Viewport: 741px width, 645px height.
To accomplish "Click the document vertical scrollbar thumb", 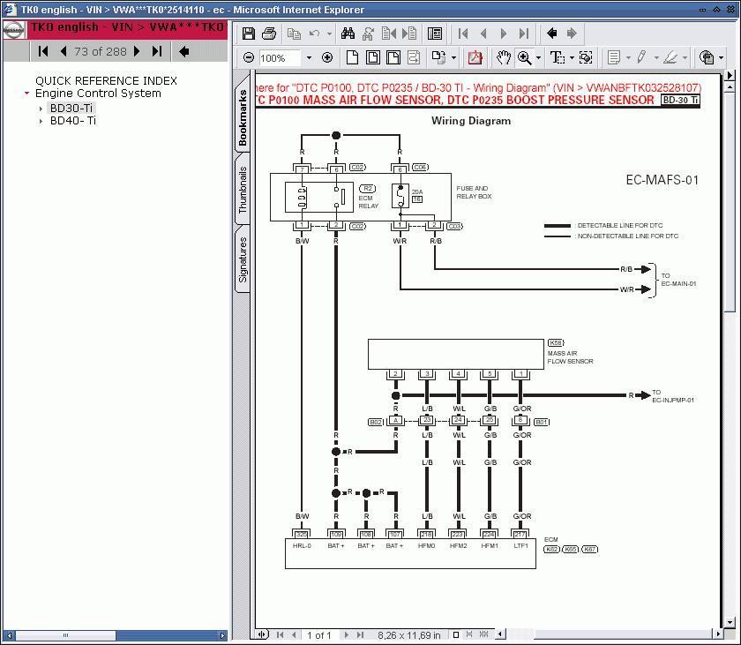I will coord(730,202).
